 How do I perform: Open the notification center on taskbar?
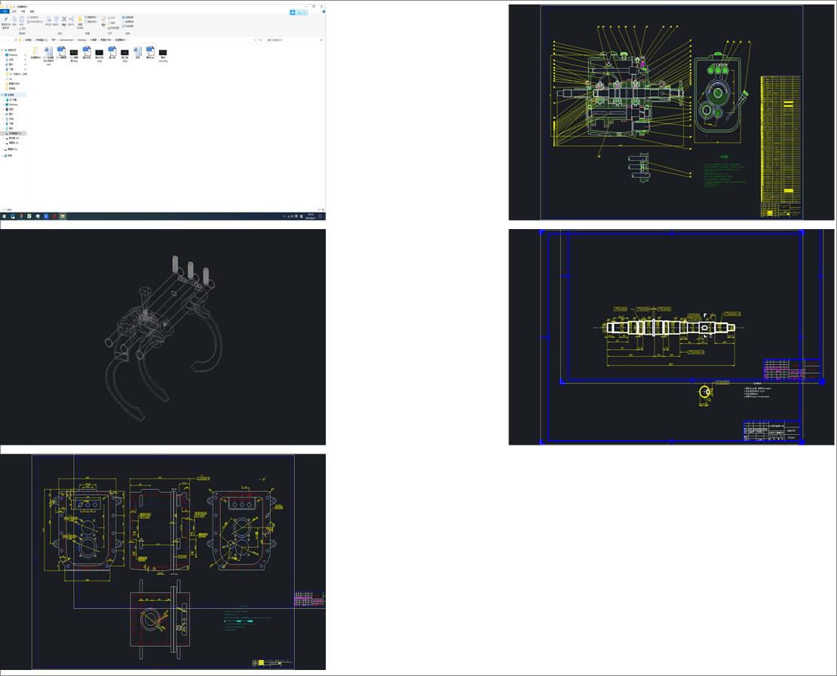(320, 216)
